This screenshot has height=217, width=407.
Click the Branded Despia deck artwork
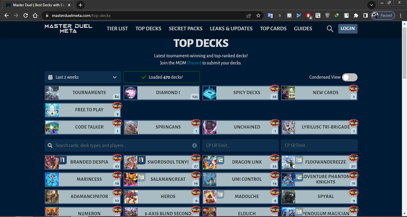click(x=52, y=162)
